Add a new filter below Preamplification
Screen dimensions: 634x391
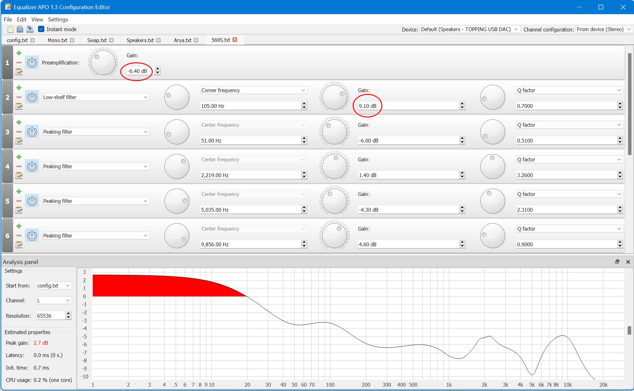19,53
